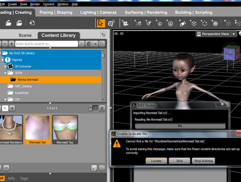Collapse the 3DTM folder
Viewport: 241px width, 182px height.
[5, 73]
